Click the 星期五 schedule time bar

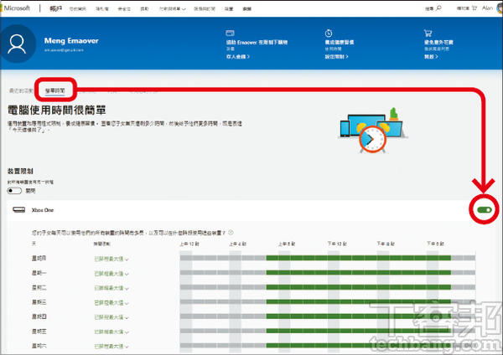328,331
